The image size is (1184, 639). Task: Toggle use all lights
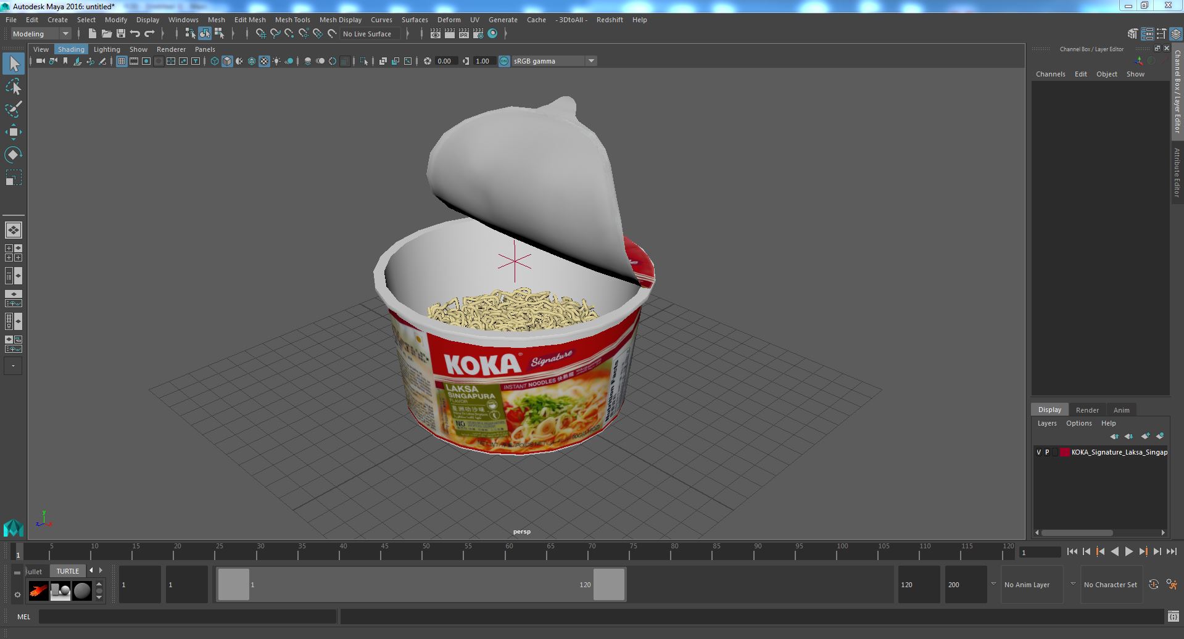click(x=276, y=61)
